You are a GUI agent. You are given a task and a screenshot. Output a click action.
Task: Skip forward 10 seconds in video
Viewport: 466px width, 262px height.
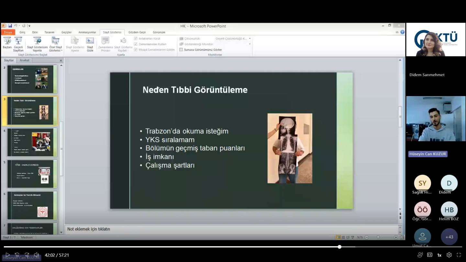click(x=27, y=255)
